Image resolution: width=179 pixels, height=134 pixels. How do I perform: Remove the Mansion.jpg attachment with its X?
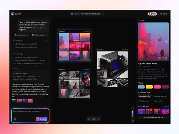28,35
